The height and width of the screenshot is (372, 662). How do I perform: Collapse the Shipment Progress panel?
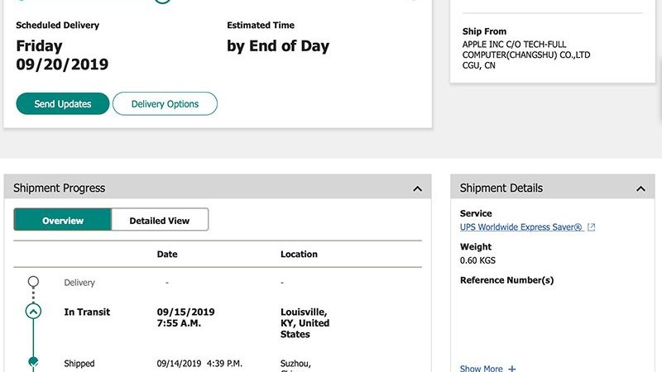(x=417, y=188)
